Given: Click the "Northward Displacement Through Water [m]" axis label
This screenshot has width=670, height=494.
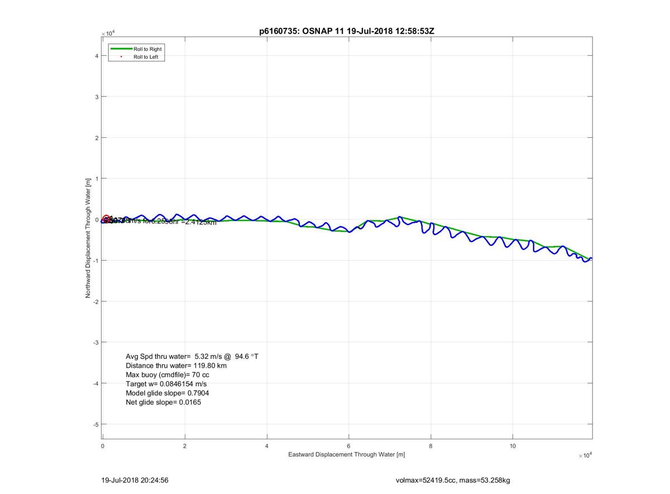Looking at the screenshot, I should click(88, 238).
